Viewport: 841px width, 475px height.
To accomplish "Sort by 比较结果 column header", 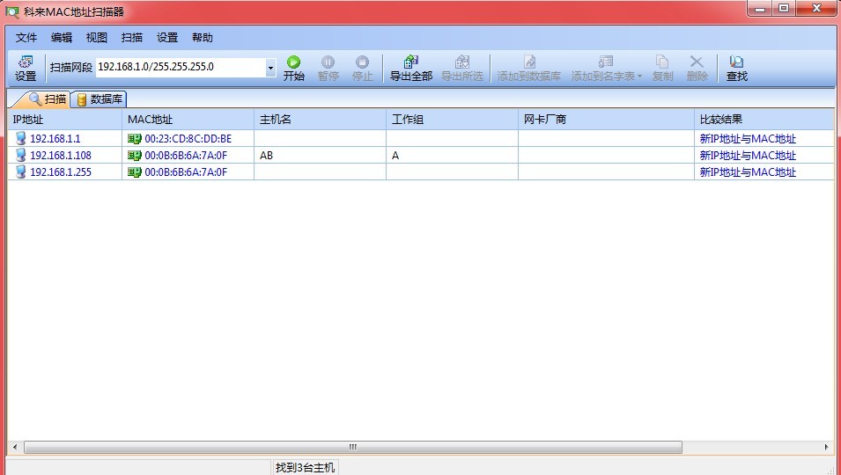I will coord(764,119).
